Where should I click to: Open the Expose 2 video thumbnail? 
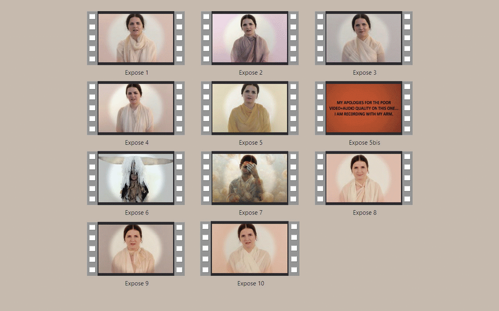250,38
